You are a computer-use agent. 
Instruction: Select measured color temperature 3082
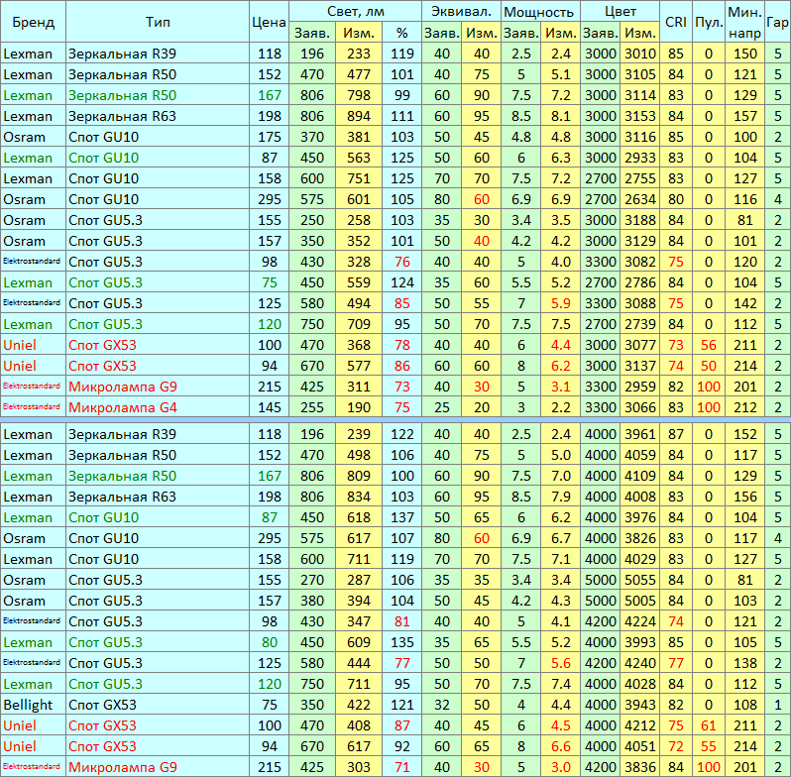point(639,262)
